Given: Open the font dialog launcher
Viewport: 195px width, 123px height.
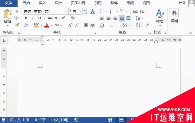Looking at the screenshot, I should (95, 33).
